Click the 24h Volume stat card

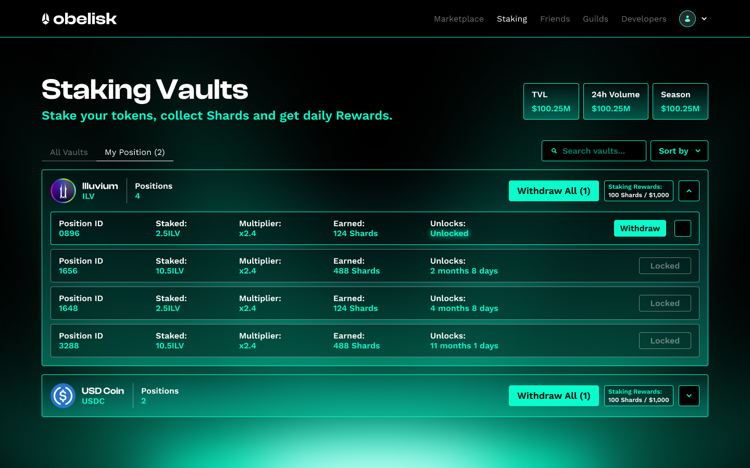(x=616, y=101)
